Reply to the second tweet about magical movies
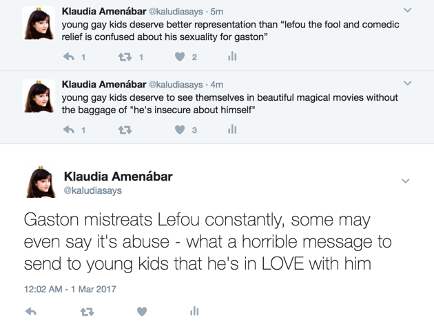 pos(68,129)
